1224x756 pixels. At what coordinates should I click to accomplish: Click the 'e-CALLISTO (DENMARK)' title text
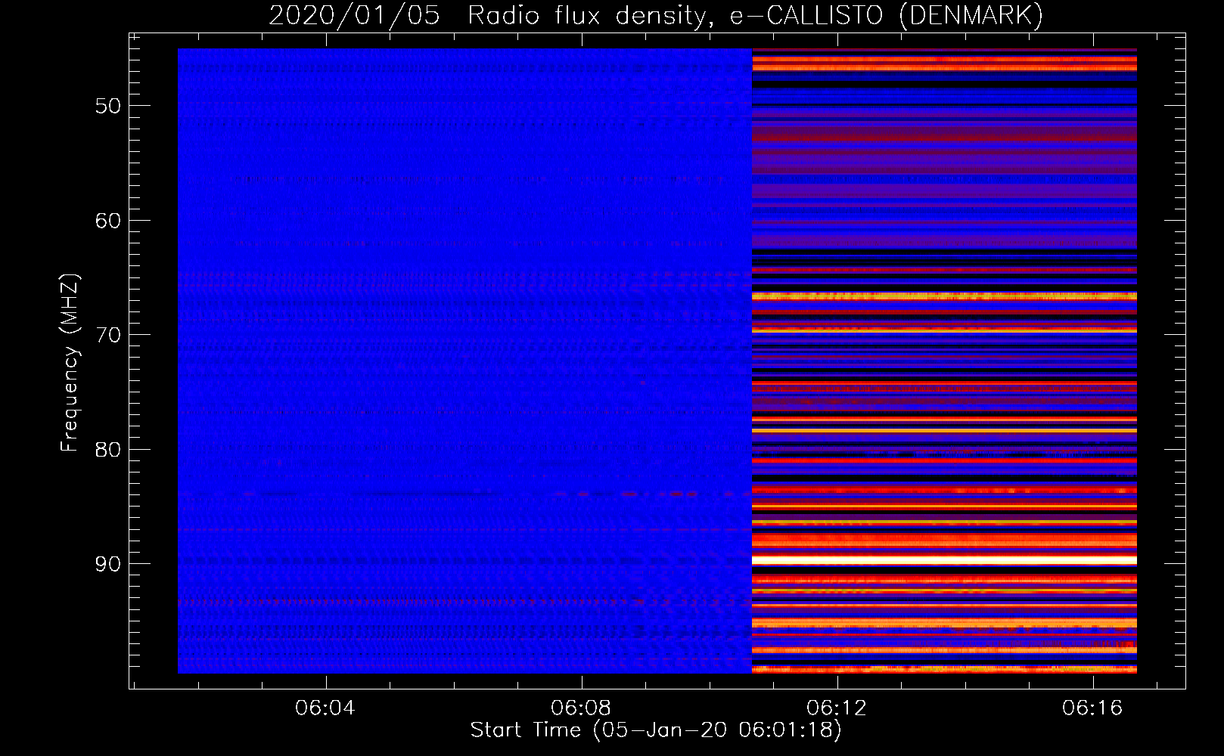click(x=887, y=15)
